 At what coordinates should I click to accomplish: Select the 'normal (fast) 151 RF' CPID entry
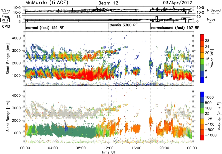[x=45, y=28]
